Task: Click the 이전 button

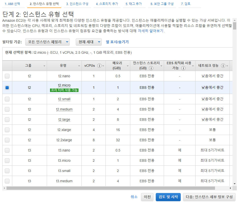Action: click(x=147, y=197)
